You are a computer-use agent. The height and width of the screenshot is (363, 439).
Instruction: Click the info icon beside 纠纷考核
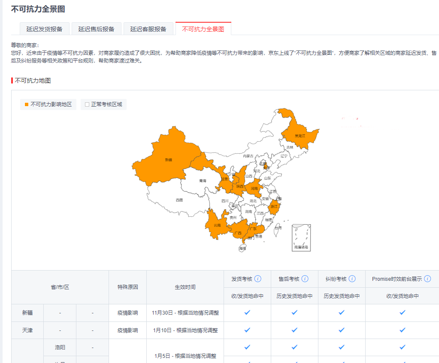coord(352,279)
